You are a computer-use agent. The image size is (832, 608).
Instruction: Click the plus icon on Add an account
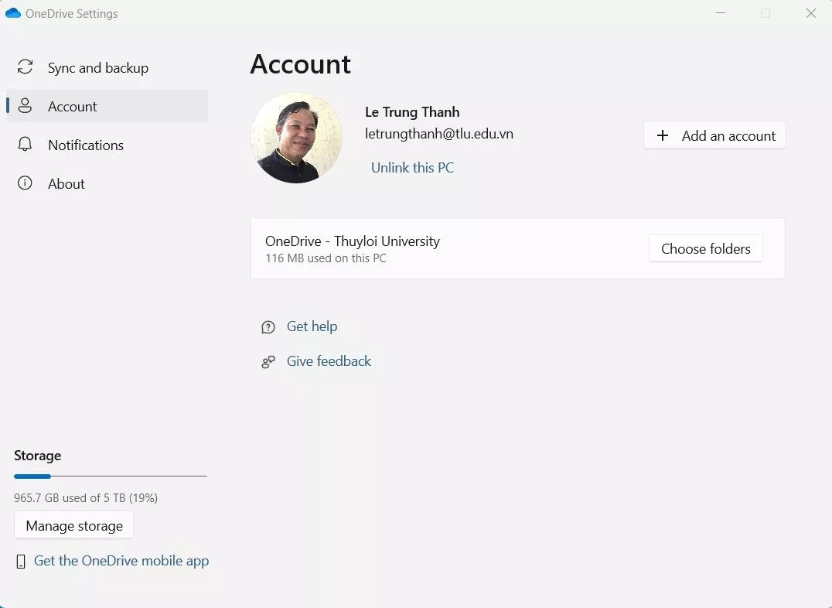[x=662, y=135]
